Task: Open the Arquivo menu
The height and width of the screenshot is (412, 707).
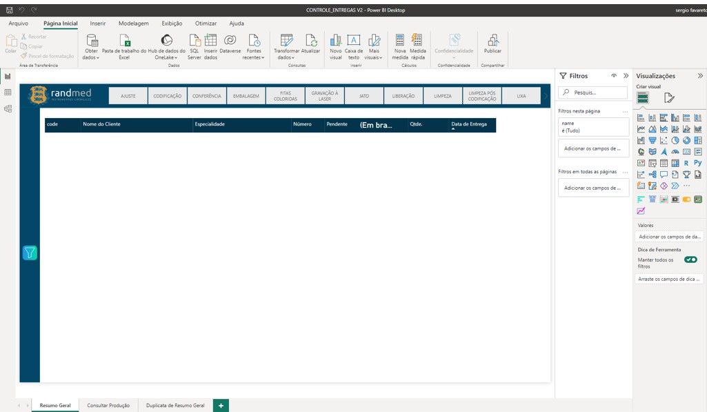Action: click(x=19, y=23)
